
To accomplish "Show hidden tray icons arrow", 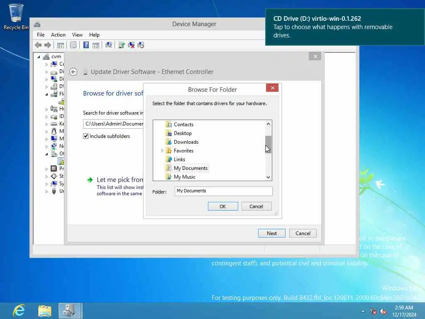I will pos(363,311).
